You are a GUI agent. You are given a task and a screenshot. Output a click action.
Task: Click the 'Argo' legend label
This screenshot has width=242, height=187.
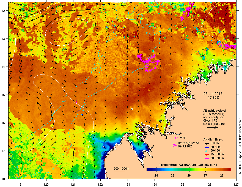[183, 137]
